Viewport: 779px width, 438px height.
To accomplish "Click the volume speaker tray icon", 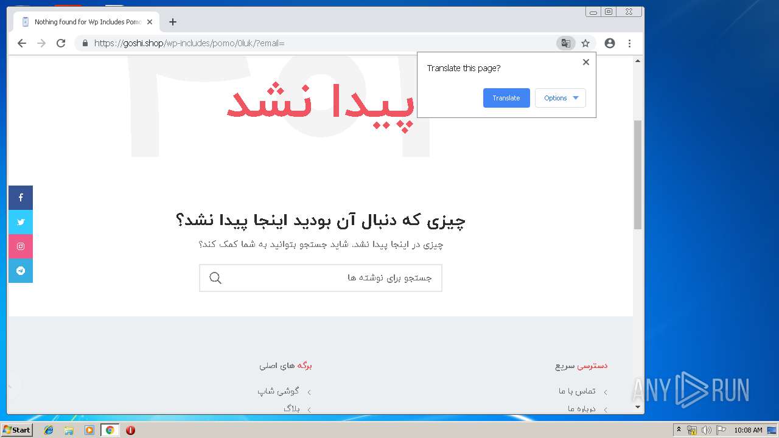I will tap(706, 430).
